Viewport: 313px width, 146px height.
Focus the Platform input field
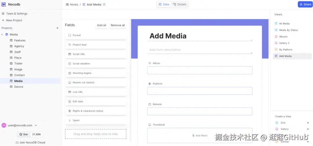point(200,91)
